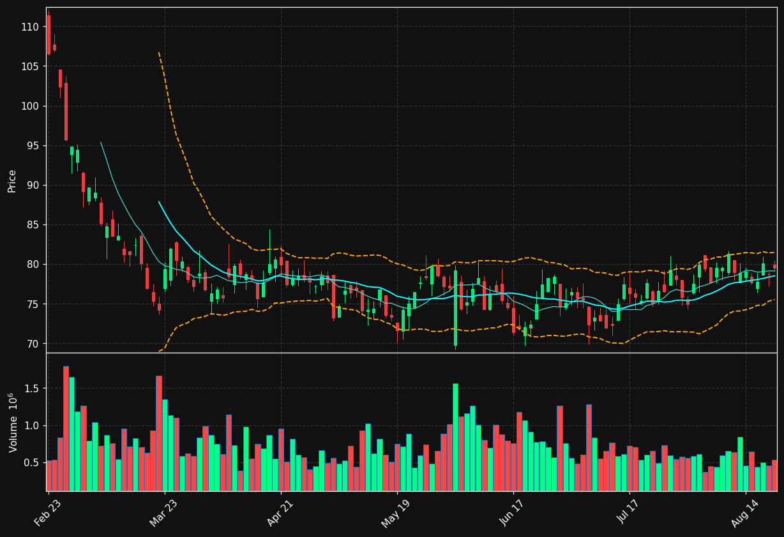Viewport: 784px width, 537px height.
Task: Click the 1.0 volume axis label
Action: pyautogui.click(x=32, y=425)
